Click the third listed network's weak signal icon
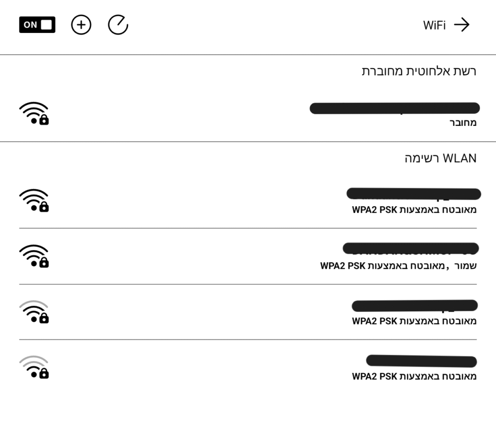Viewport: 496px width, 429px height. click(x=34, y=312)
